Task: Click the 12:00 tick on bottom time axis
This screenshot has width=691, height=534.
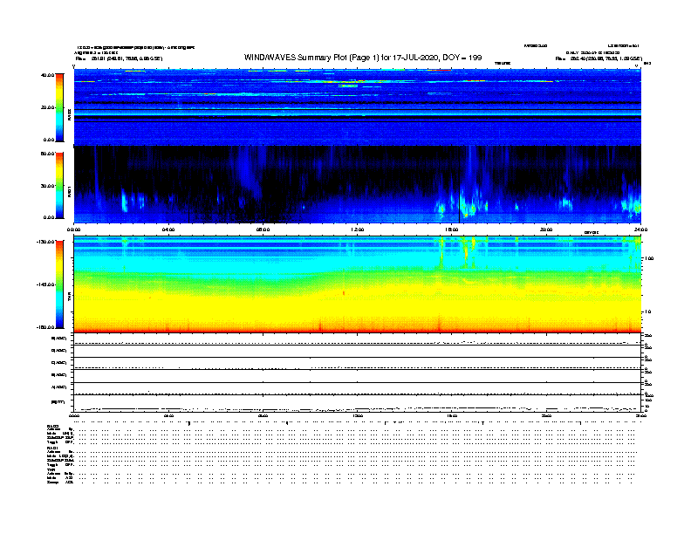Action: 358,415
